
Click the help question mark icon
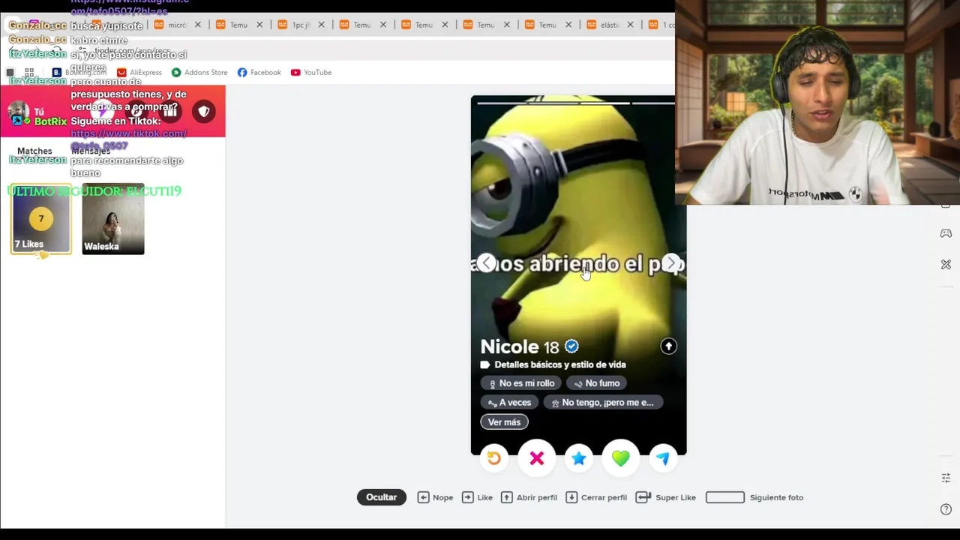[x=946, y=509]
